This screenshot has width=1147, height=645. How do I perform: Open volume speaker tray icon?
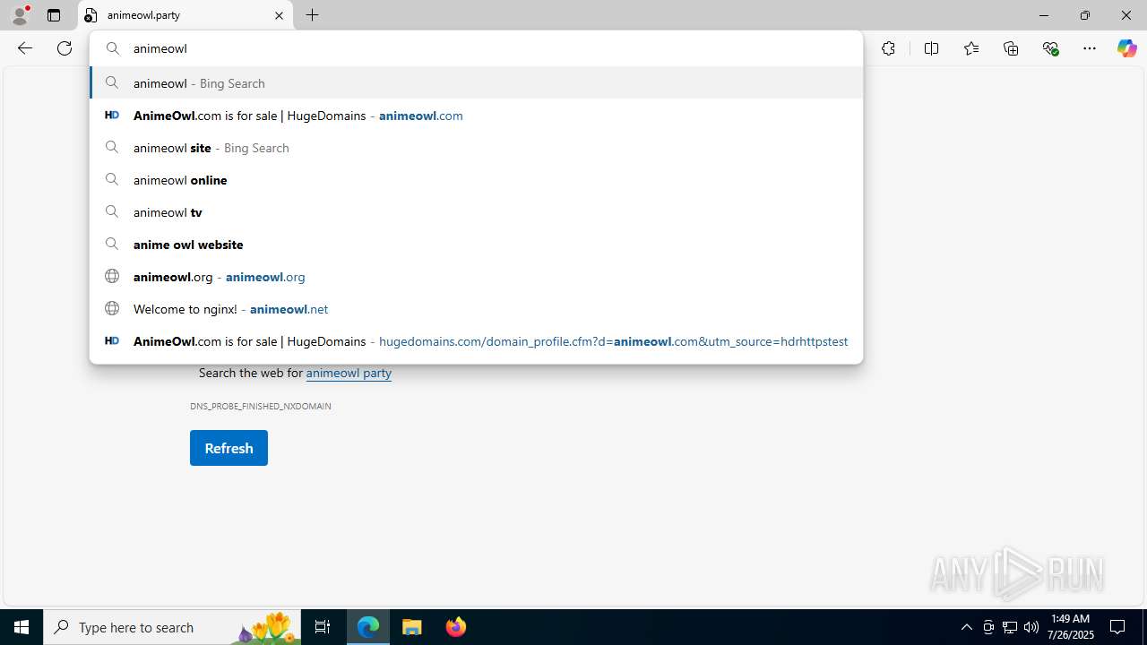[x=1031, y=627]
